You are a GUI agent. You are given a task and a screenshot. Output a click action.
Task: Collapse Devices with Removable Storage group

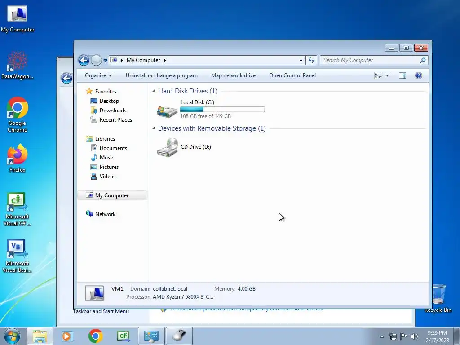click(154, 128)
